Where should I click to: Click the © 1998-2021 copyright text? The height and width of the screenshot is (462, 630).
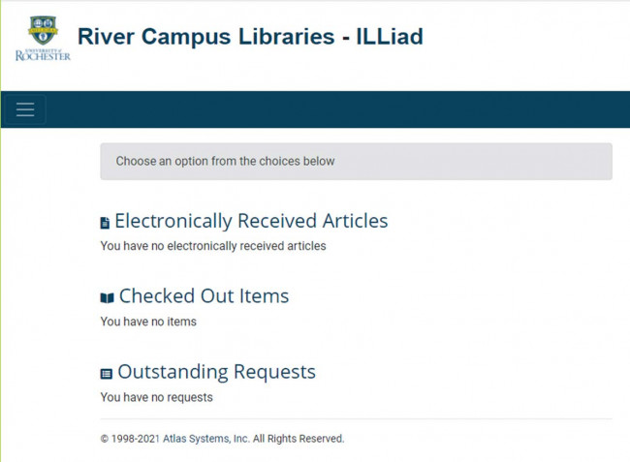click(x=130, y=439)
